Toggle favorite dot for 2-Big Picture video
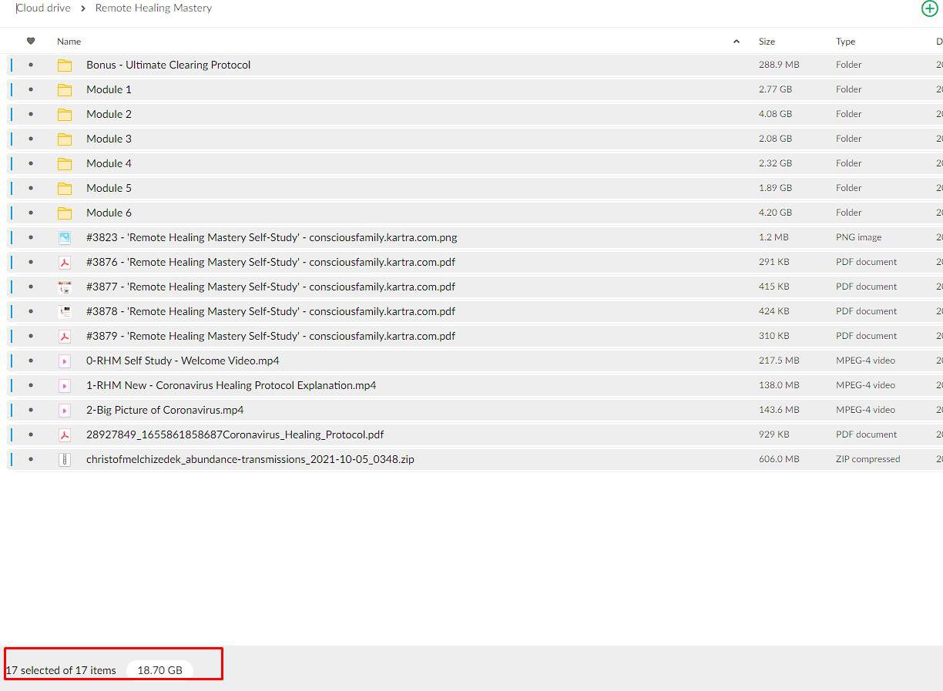 tap(31, 410)
